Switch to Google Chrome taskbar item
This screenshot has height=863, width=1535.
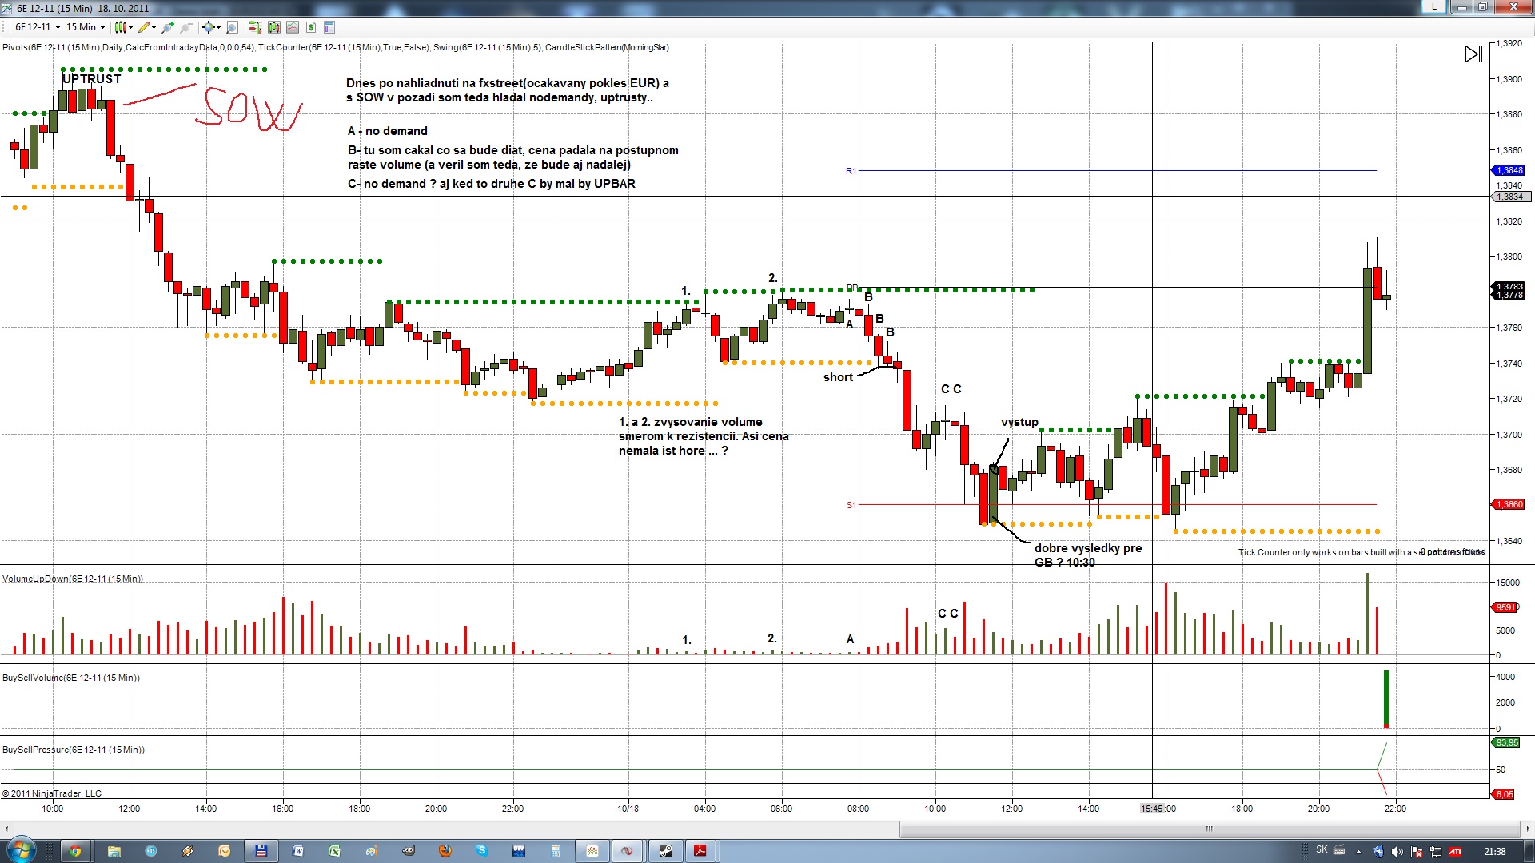click(75, 851)
